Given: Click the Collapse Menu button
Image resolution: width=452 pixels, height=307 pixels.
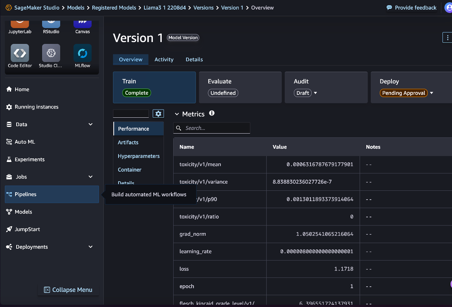Looking at the screenshot, I should tap(68, 290).
